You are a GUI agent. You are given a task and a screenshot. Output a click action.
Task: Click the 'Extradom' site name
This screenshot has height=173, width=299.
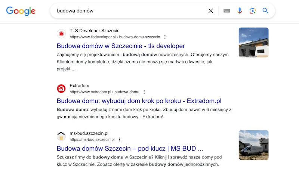click(79, 86)
